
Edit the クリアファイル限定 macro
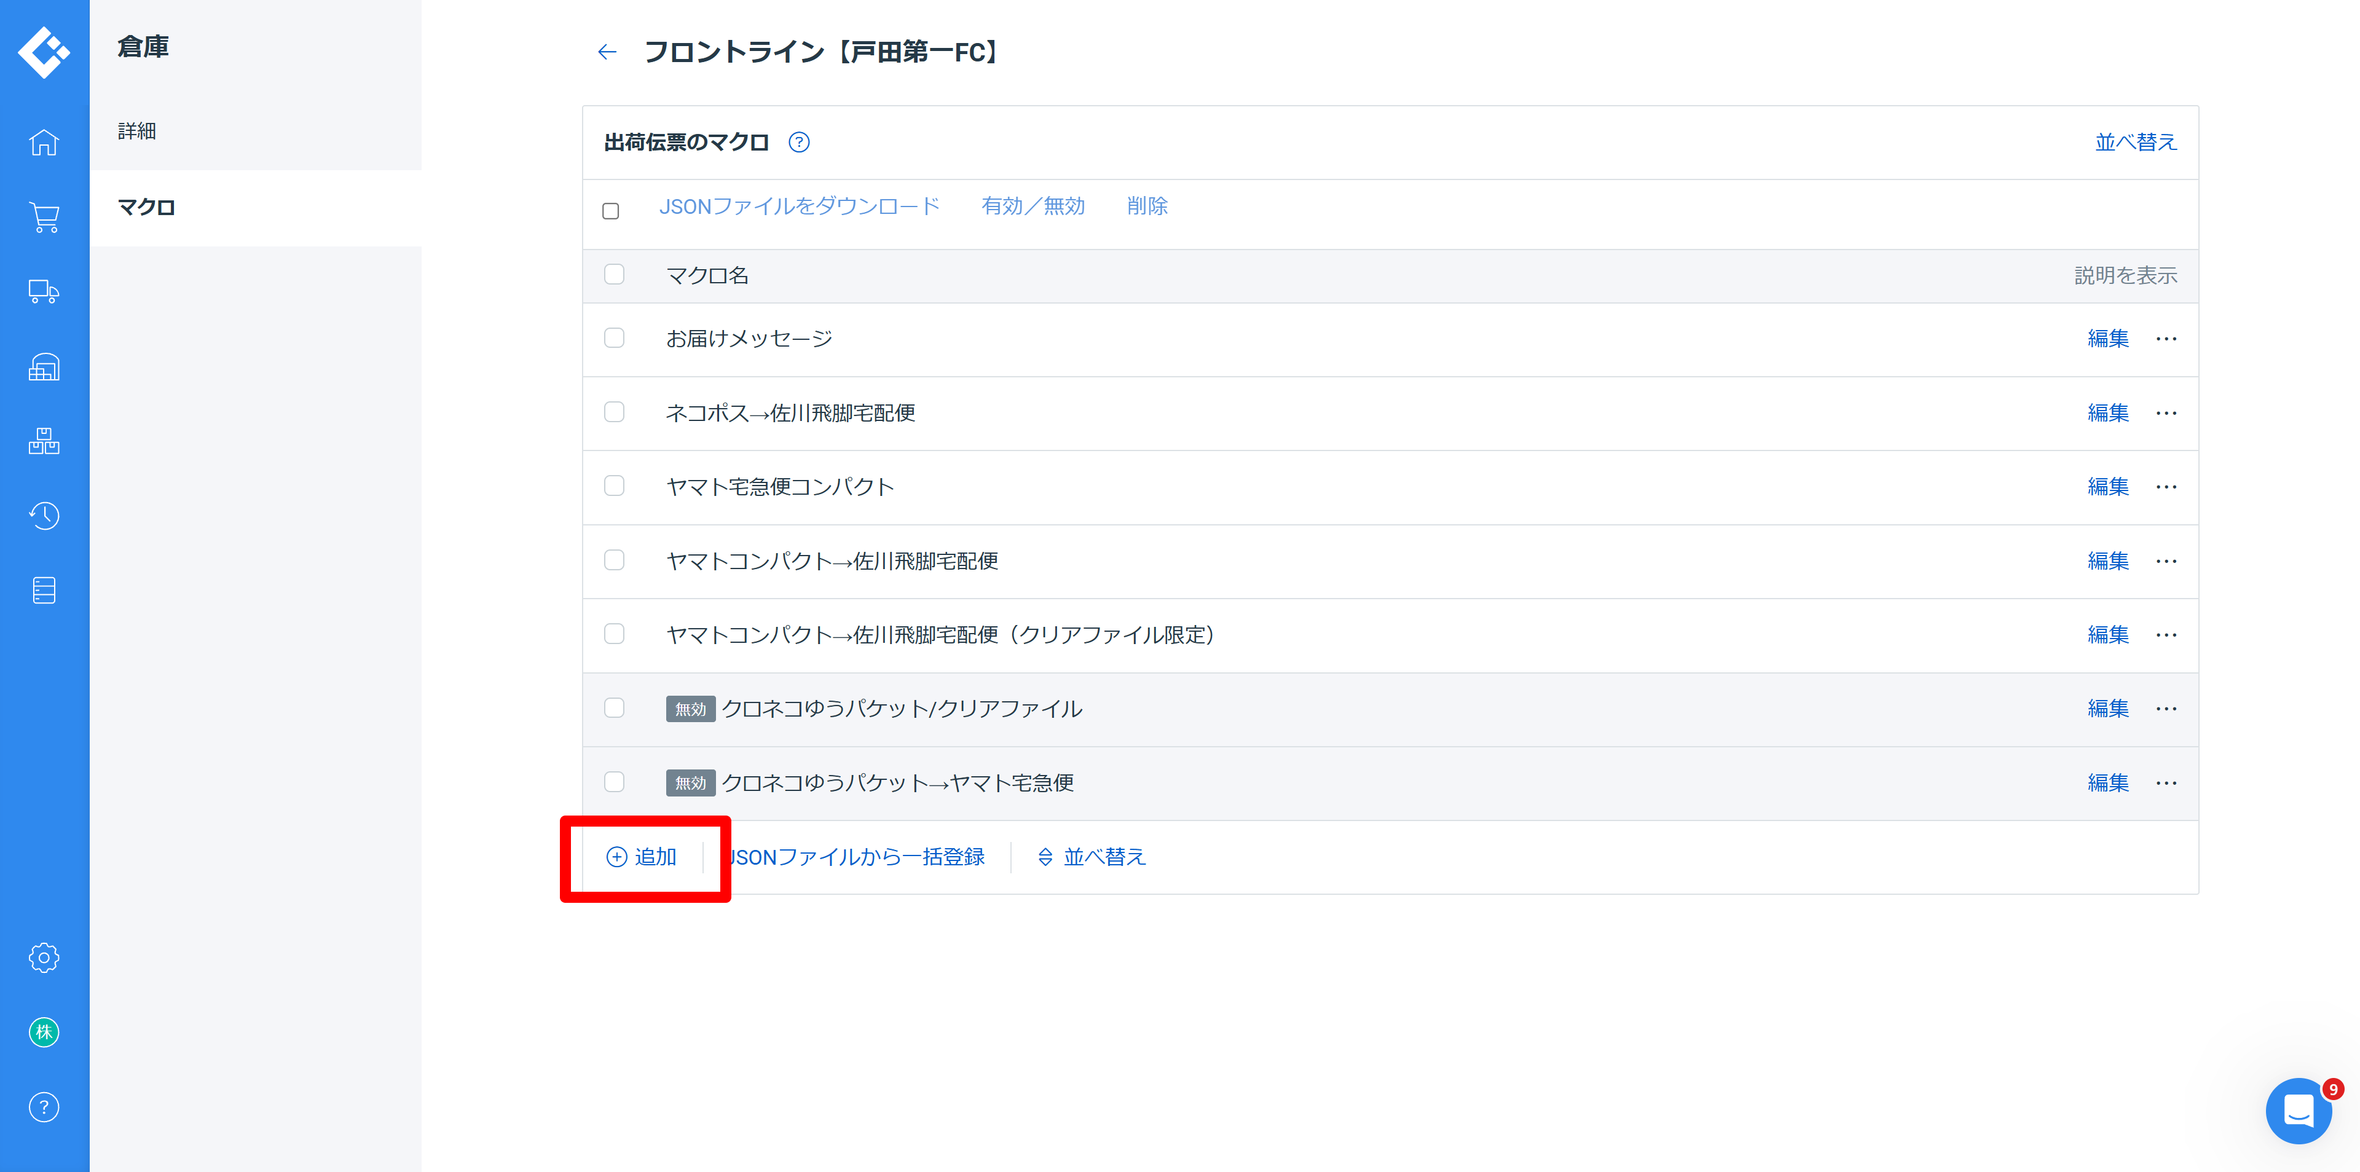pos(2108,635)
